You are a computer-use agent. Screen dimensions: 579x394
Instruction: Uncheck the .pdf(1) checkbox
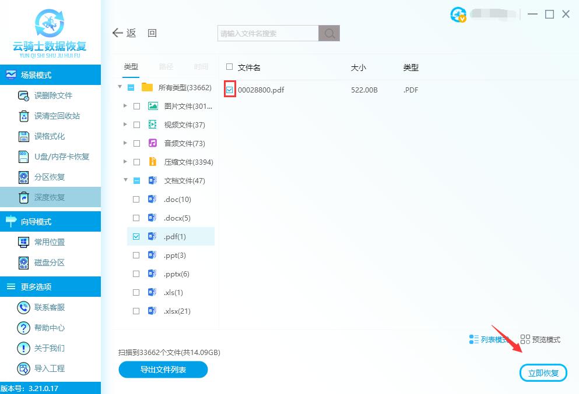[136, 237]
